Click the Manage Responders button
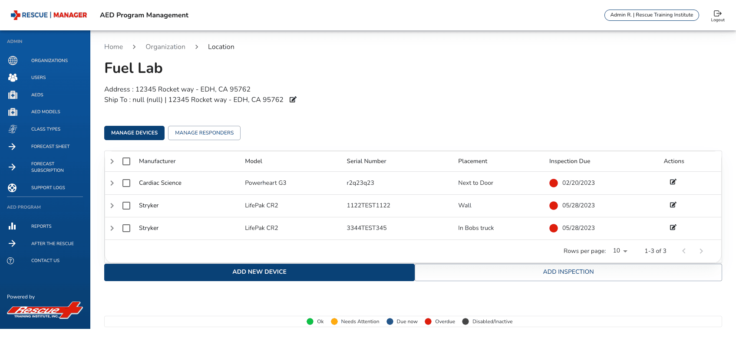The height and width of the screenshot is (341, 736). point(204,133)
